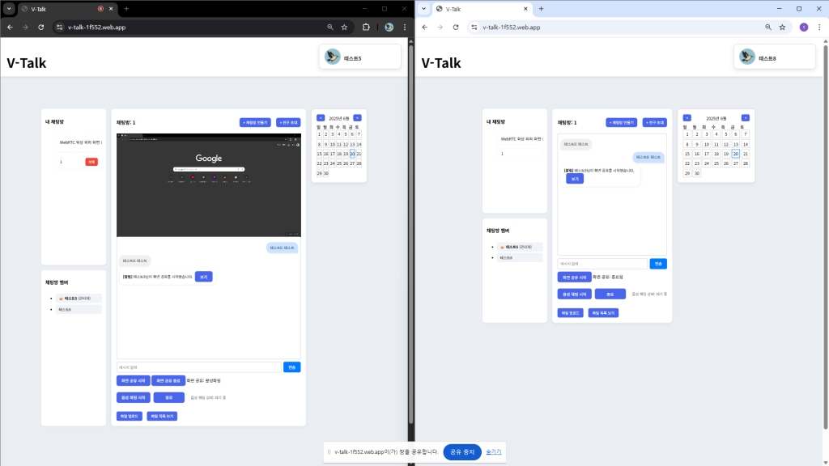The width and height of the screenshot is (829, 466).
Task: Click the view button beside the notification in left chat
Action: pyautogui.click(x=203, y=277)
